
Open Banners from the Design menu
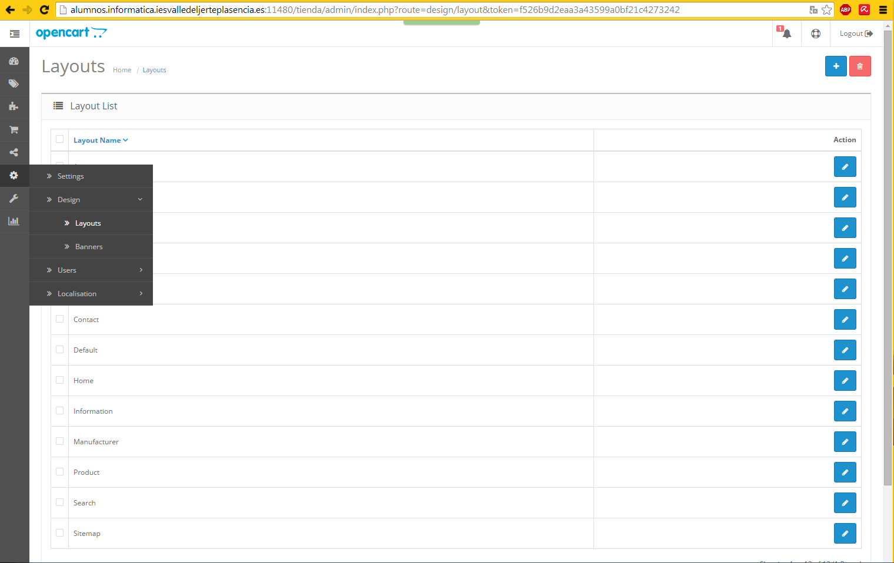(x=89, y=247)
